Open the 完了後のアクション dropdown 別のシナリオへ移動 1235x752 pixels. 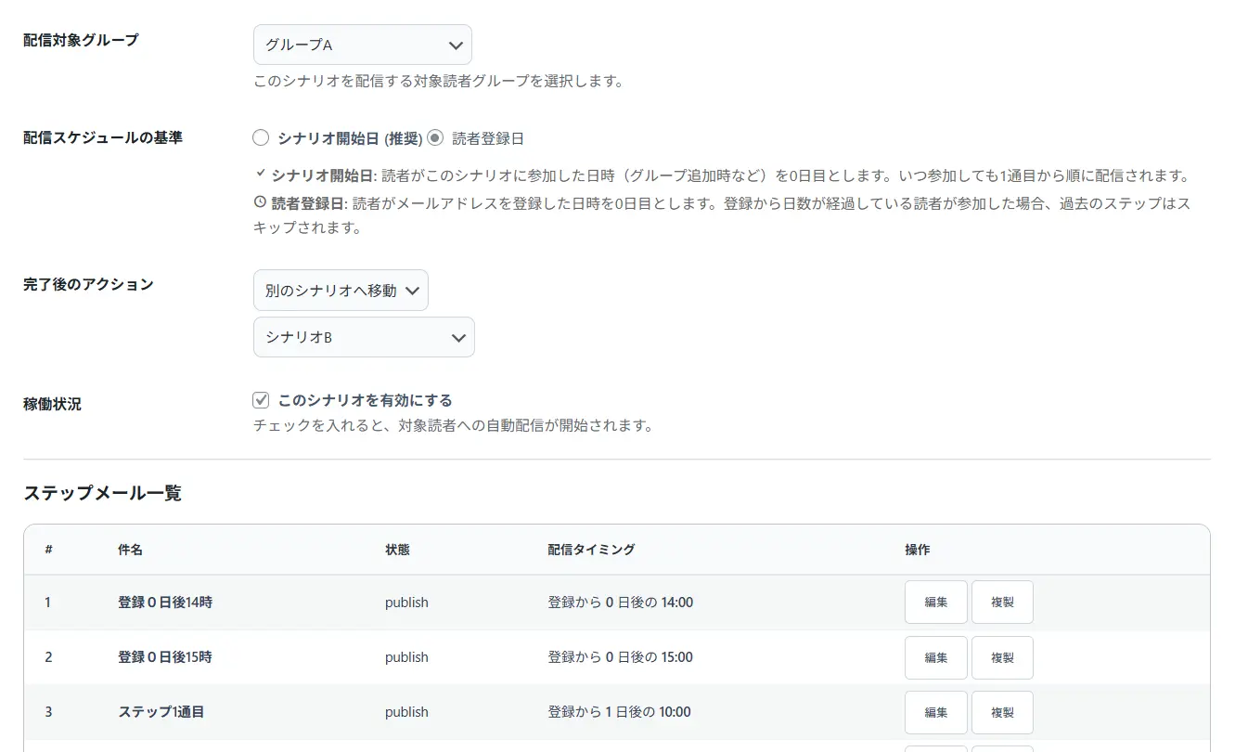(x=341, y=290)
